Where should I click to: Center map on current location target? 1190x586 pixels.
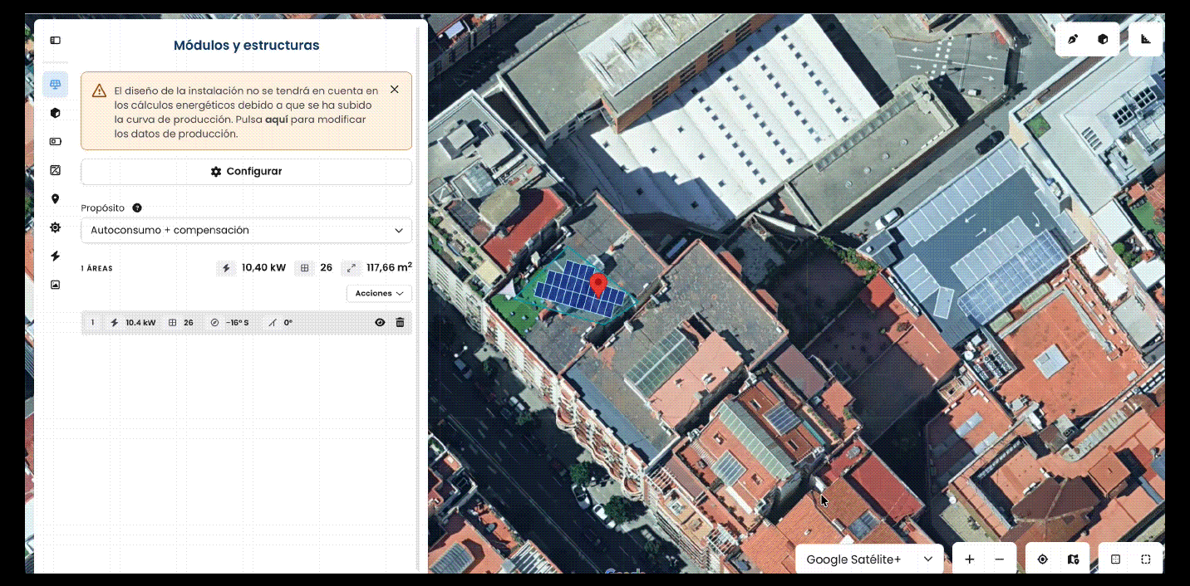tap(1043, 559)
